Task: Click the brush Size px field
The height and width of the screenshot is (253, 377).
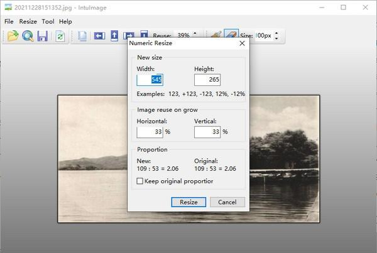Action: [264, 36]
